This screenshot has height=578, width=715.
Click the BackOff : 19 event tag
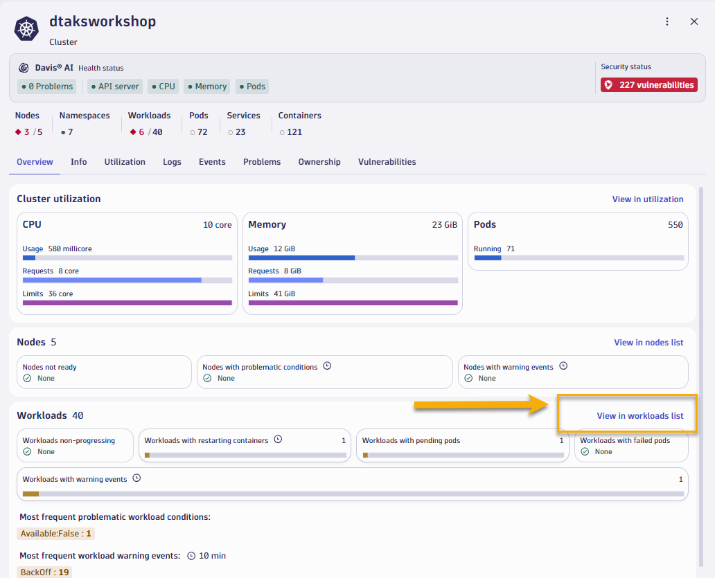pos(44,572)
